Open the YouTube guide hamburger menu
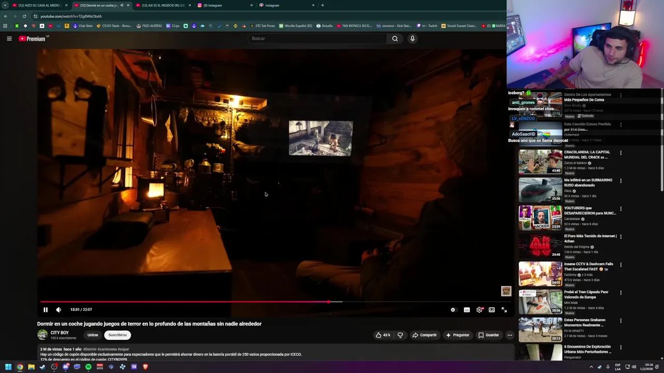664x373 pixels. pos(9,38)
